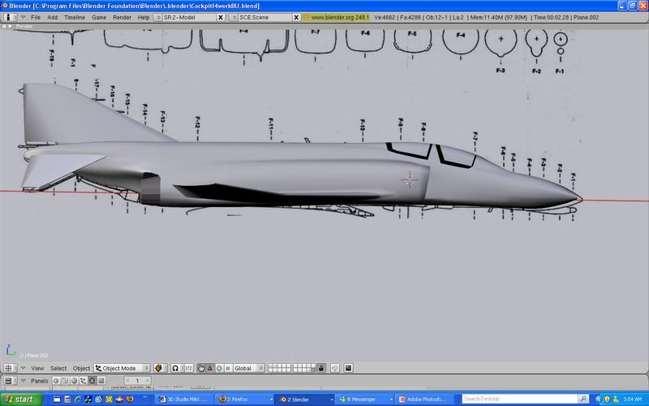
Task: Open the Buttons window type selector
Action: click(10, 381)
